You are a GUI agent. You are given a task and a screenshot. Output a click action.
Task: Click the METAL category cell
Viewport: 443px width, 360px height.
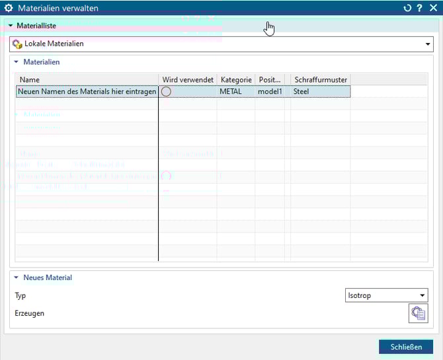(231, 92)
